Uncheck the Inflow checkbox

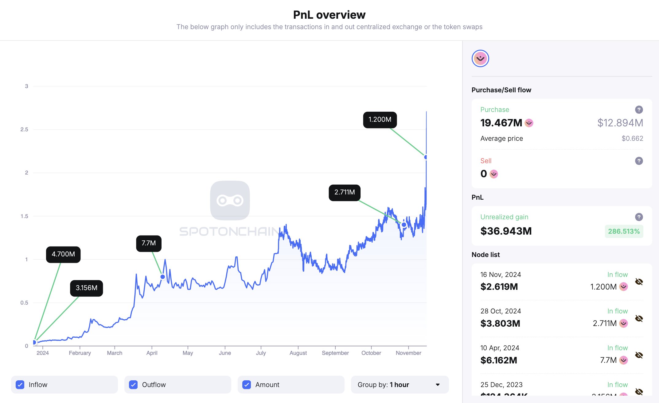(20, 385)
